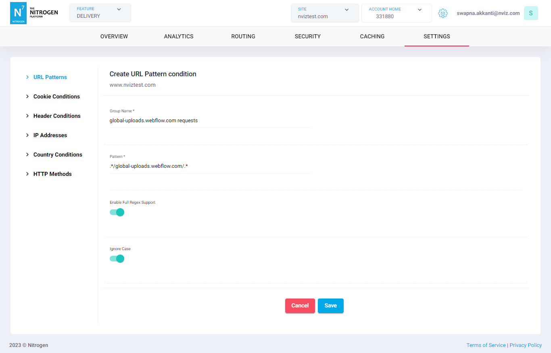The width and height of the screenshot is (551, 353).
Task: Turn off the Ignore Case toggle
Action: (117, 259)
